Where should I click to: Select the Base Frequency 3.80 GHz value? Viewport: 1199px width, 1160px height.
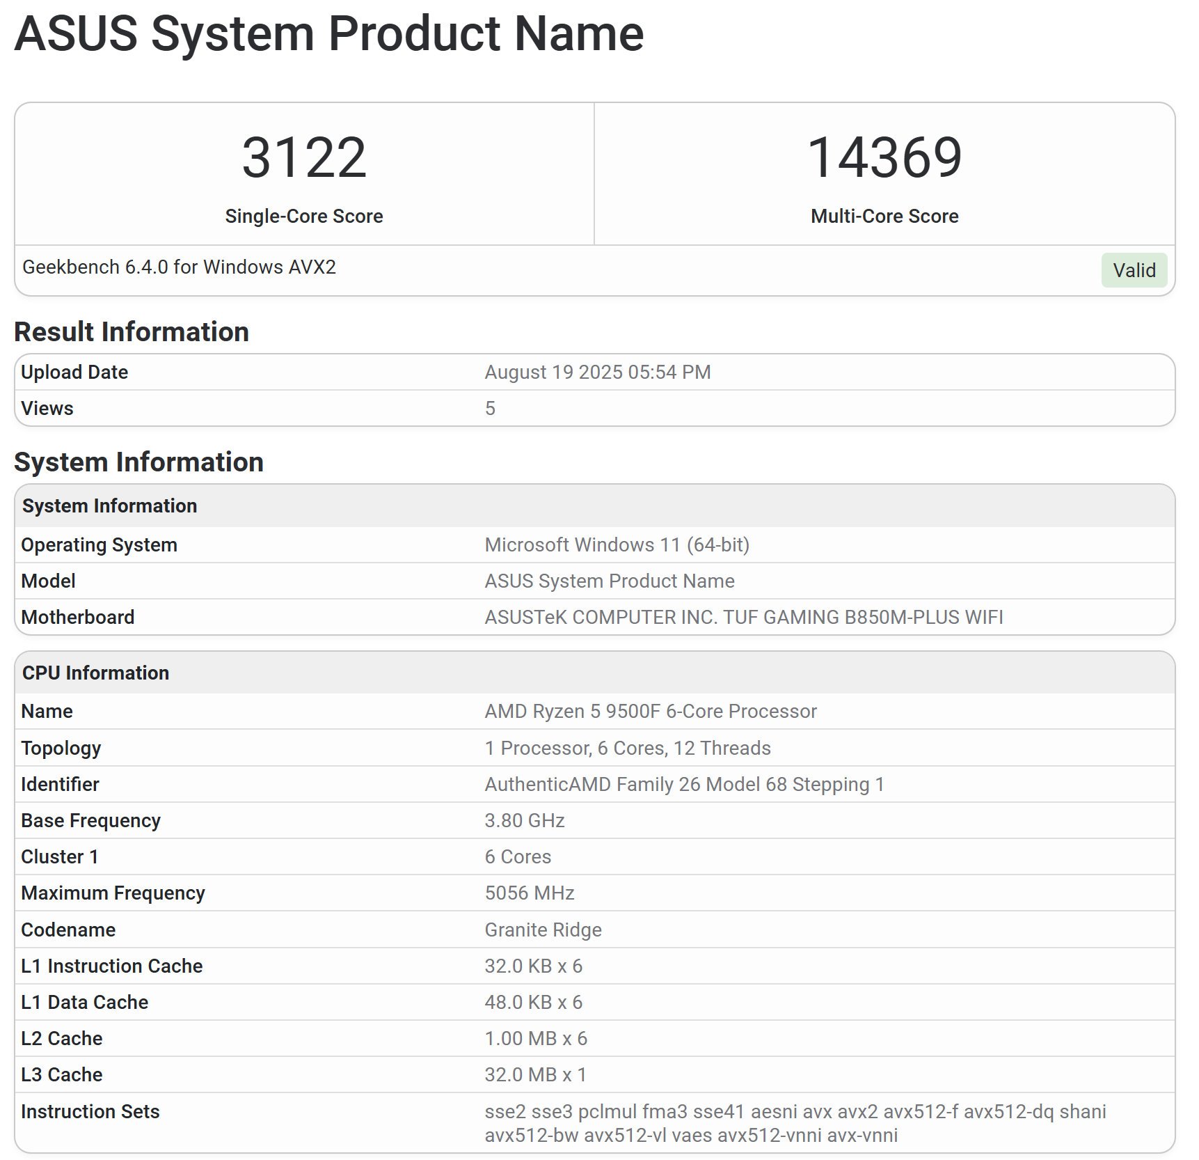tap(525, 820)
